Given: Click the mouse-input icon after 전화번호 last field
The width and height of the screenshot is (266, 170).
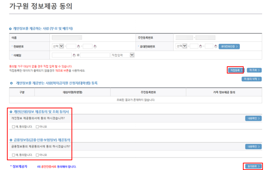Looking at the screenshot, I should [x=95, y=46].
